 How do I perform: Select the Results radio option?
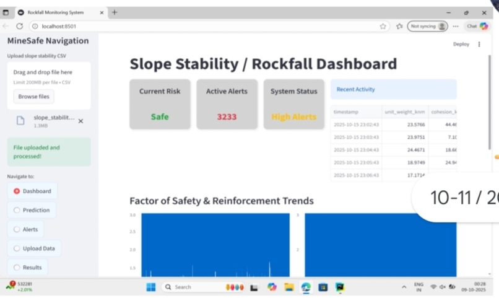click(28, 268)
